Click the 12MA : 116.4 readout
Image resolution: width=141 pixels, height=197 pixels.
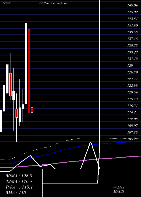pyautogui.click(x=19, y=182)
